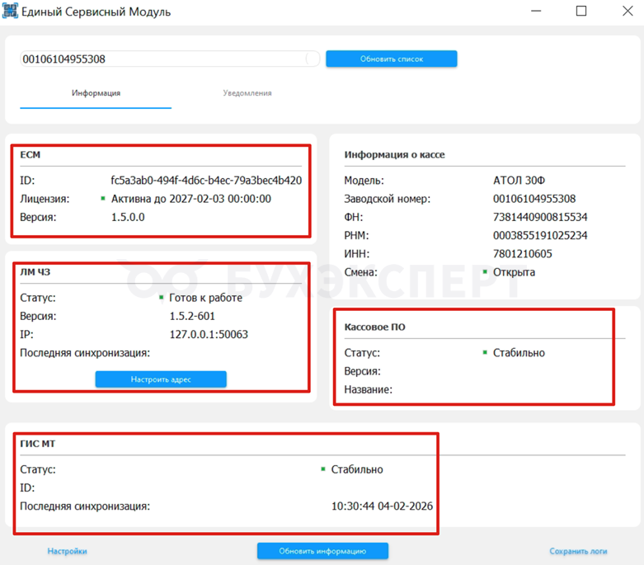The width and height of the screenshot is (644, 565).
Task: Click the IP value 127.0.0.1:50063
Action: (x=209, y=334)
